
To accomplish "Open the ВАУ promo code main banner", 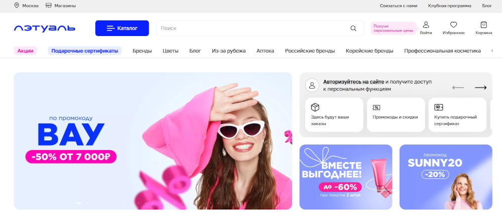I will pyautogui.click(x=153, y=140).
